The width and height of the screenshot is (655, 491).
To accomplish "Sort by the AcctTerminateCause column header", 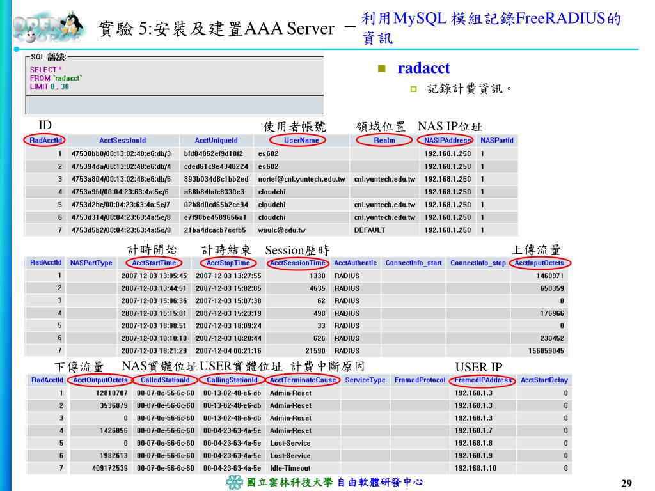I will click(x=303, y=380).
